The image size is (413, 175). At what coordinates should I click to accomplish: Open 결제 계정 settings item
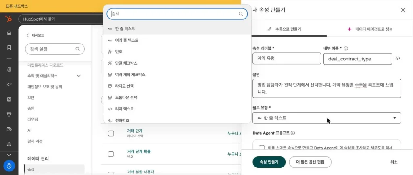35,141
